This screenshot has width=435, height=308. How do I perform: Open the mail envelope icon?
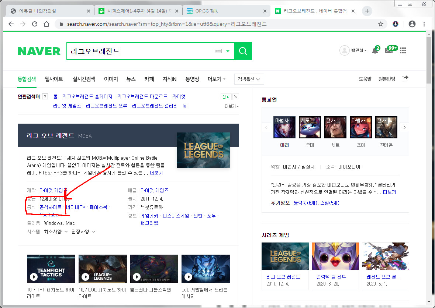tap(389, 51)
